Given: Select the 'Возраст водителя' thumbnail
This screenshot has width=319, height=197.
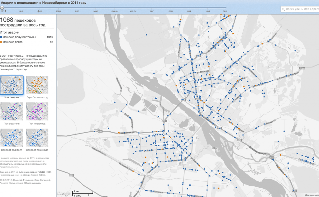Looking at the screenshot, I should 12,138.
